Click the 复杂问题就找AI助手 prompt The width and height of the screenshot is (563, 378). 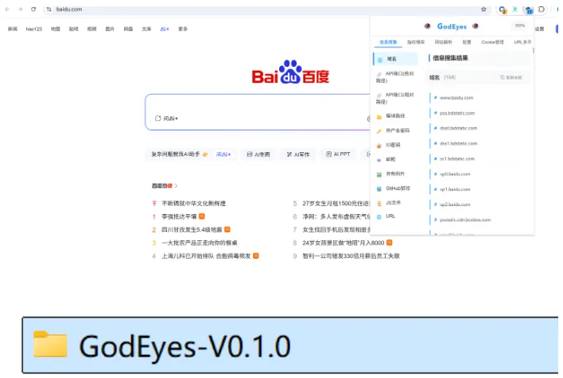coord(175,154)
